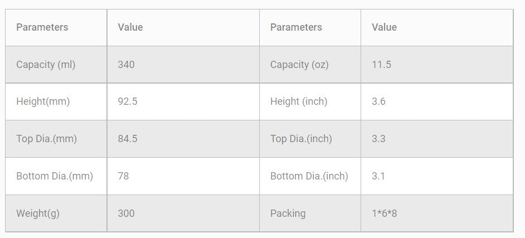Select the 78 bottom diameter value

point(123,176)
